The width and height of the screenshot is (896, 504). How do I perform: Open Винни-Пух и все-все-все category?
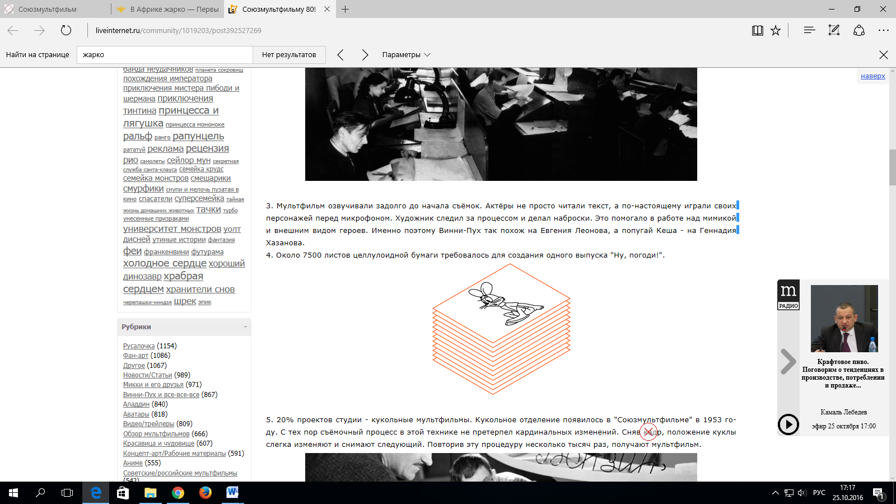(x=161, y=395)
